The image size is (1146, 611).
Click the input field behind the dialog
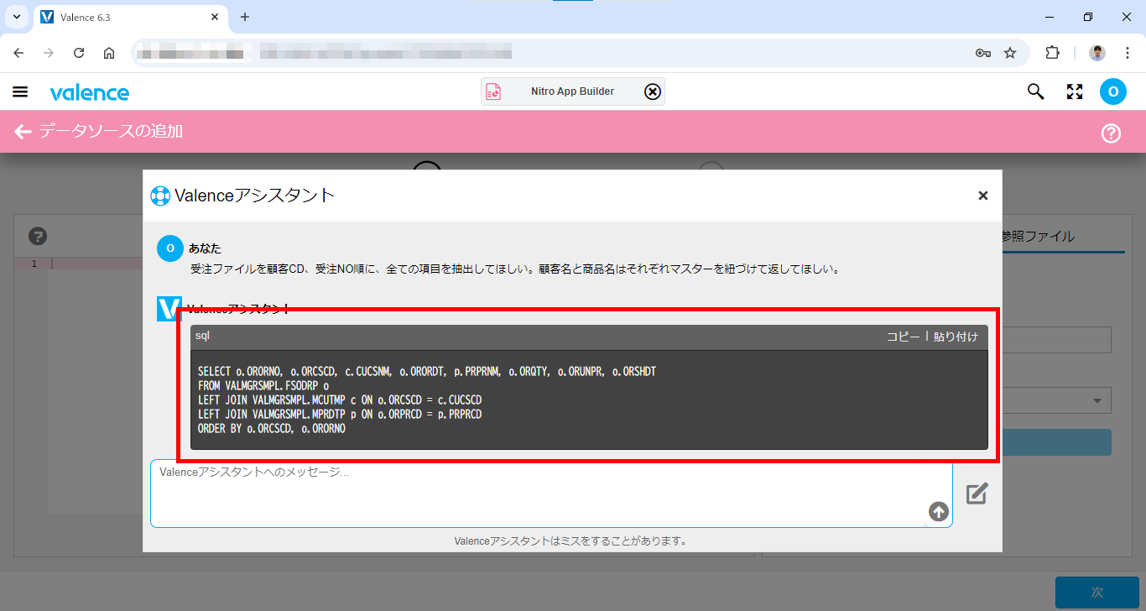(x=1057, y=340)
